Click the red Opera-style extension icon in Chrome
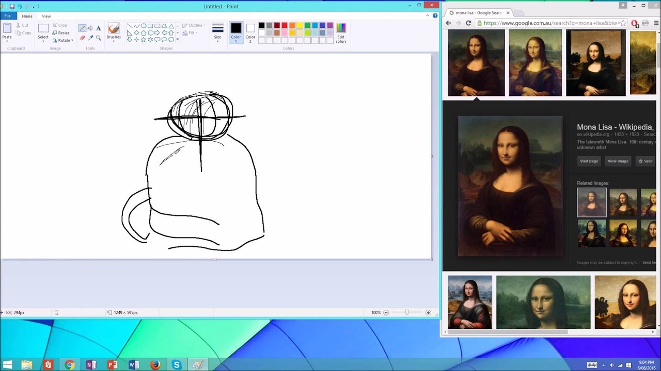 pos(635,23)
